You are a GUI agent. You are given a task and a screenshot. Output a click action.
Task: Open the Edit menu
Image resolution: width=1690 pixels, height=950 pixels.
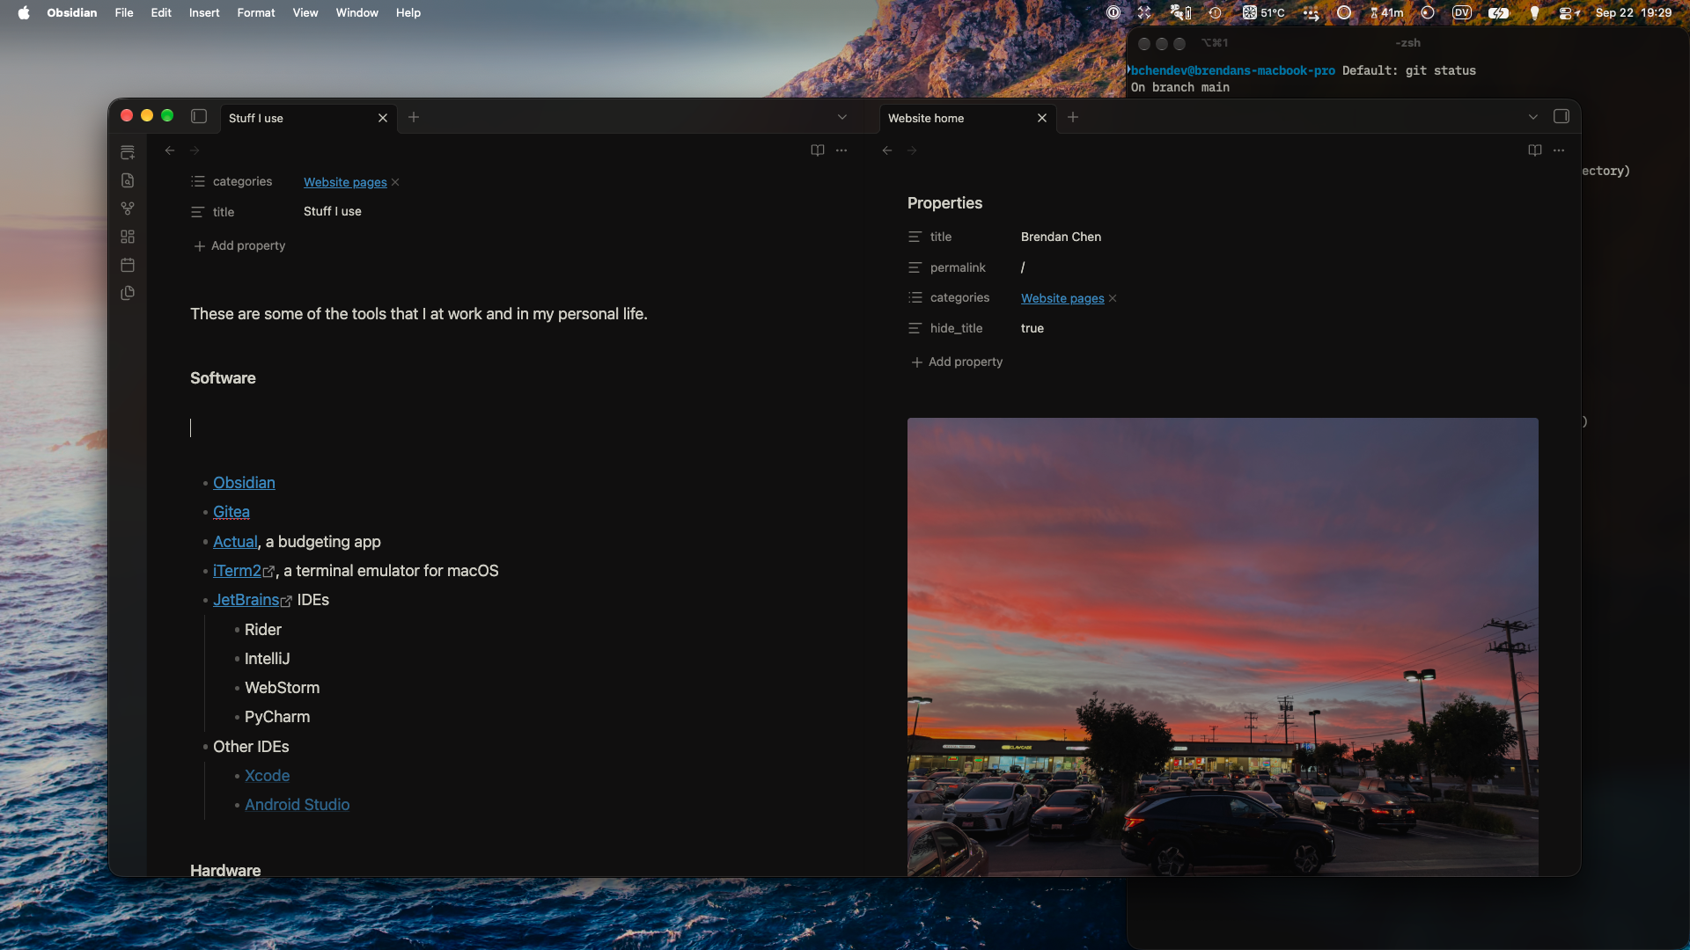click(x=161, y=12)
